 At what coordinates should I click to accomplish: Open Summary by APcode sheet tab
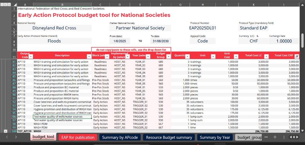(x=120, y=137)
